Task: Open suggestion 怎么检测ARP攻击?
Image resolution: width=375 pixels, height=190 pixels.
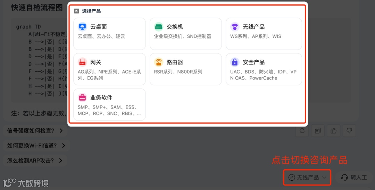Action: tap(35, 161)
